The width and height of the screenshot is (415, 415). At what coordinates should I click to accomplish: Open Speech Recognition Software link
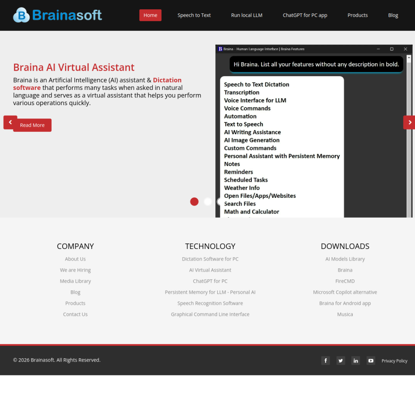point(210,303)
